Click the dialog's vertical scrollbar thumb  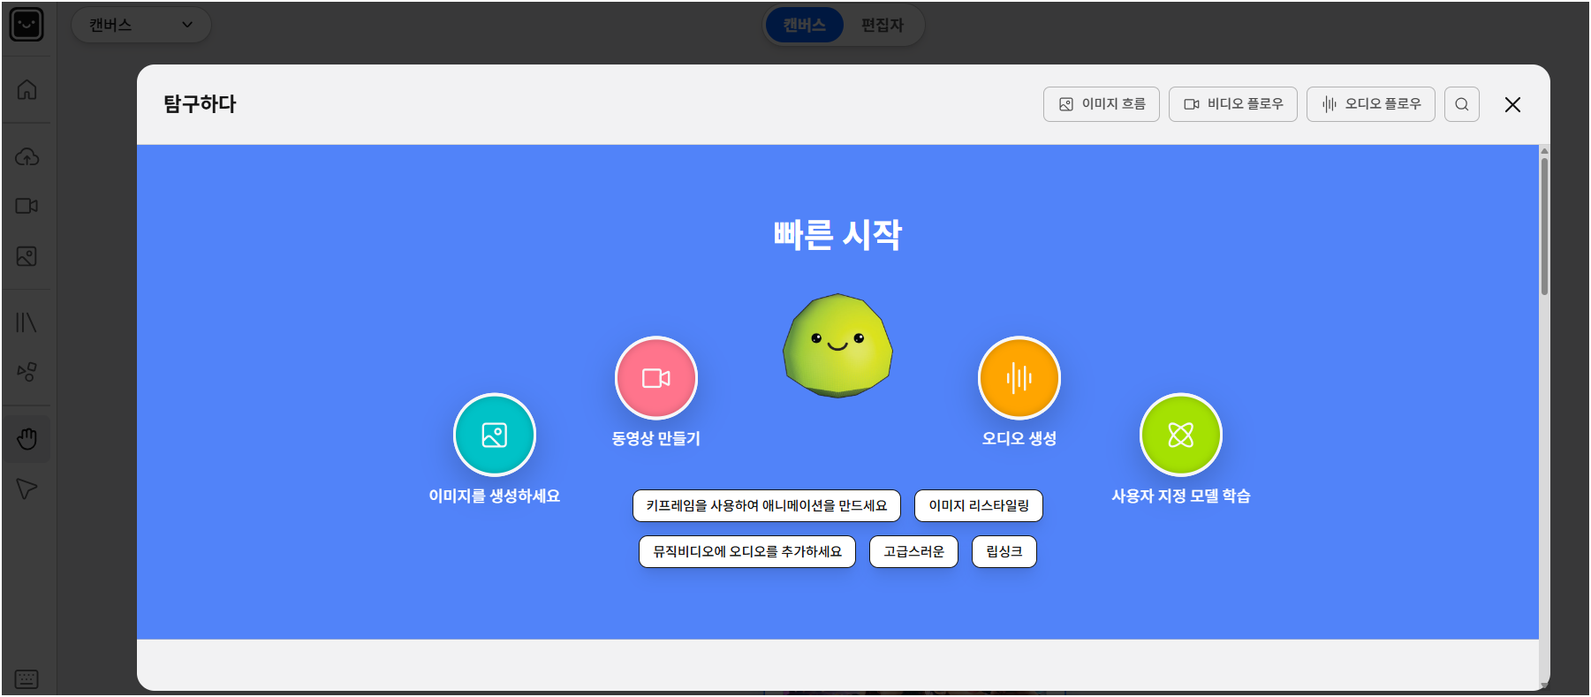pyautogui.click(x=1544, y=226)
